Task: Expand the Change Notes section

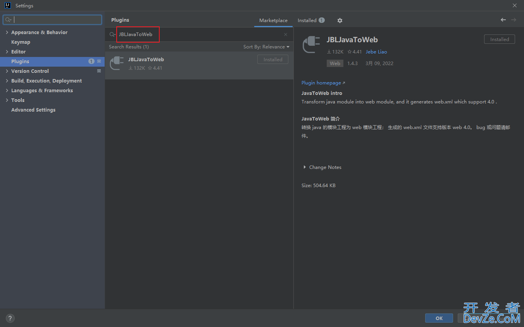Action: pos(305,167)
